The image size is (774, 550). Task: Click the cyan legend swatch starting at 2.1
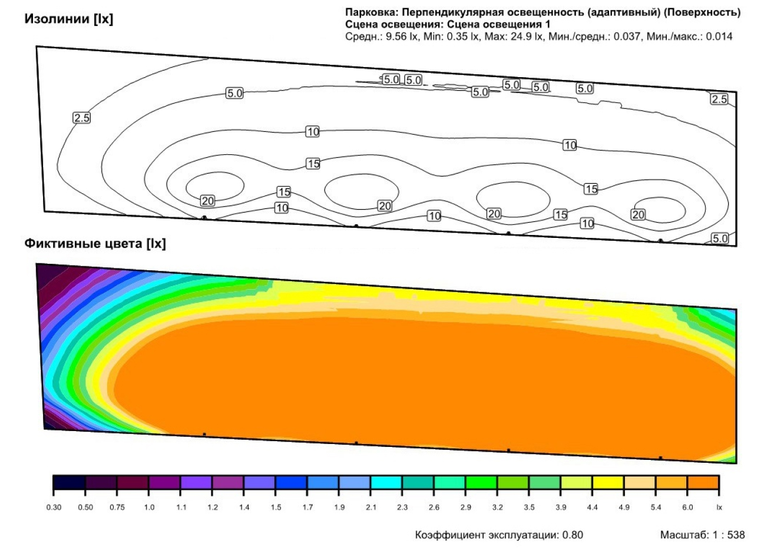pos(386,483)
